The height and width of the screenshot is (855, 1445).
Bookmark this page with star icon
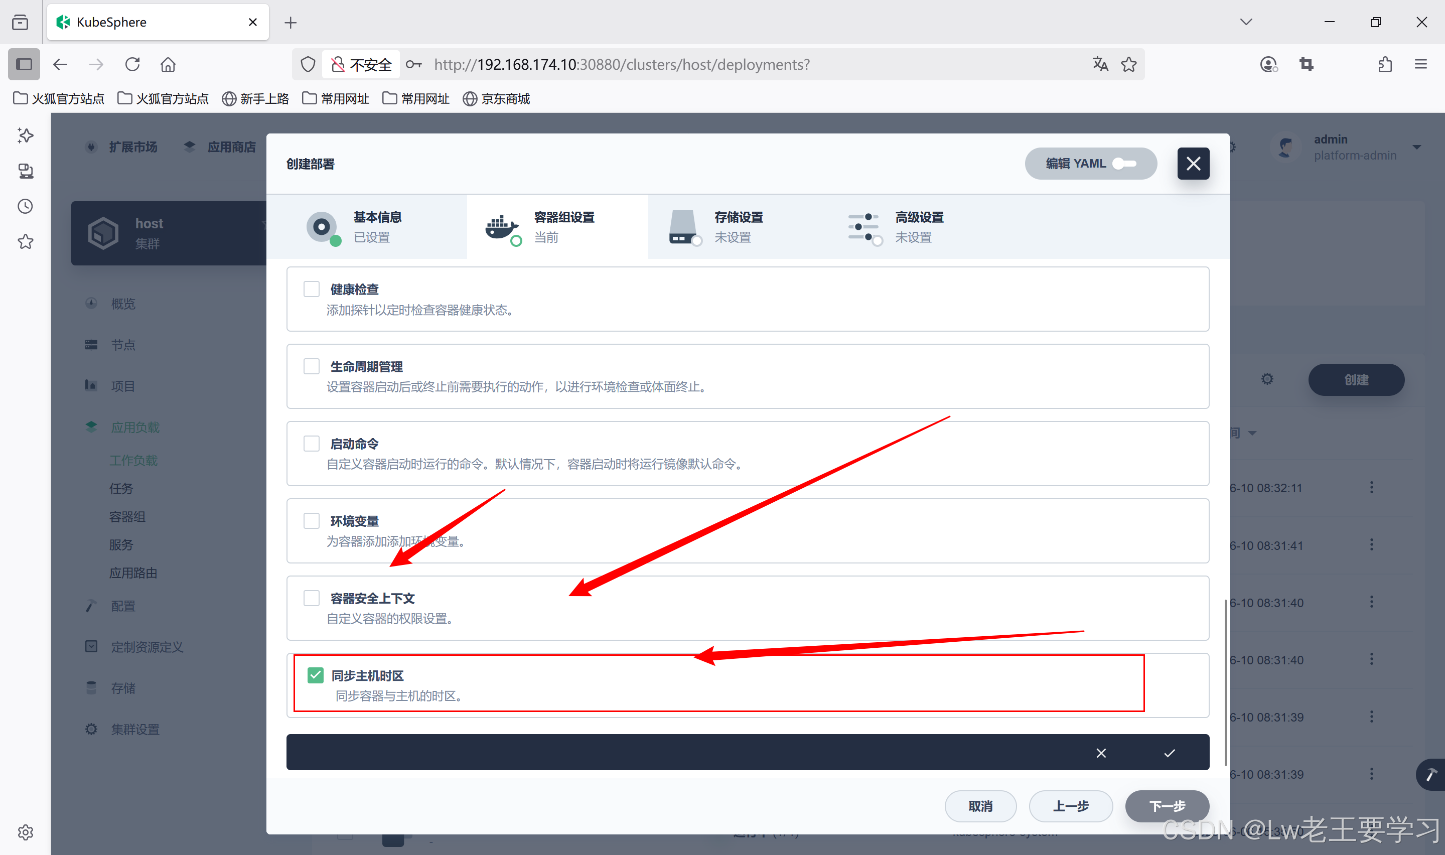pyautogui.click(x=1129, y=64)
